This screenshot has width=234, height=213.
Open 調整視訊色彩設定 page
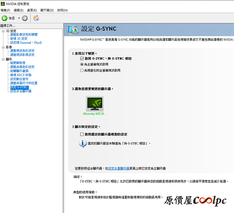tap(23, 51)
